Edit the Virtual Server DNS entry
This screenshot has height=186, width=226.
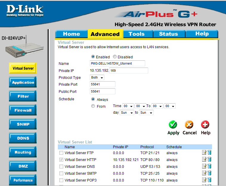coord(204,166)
